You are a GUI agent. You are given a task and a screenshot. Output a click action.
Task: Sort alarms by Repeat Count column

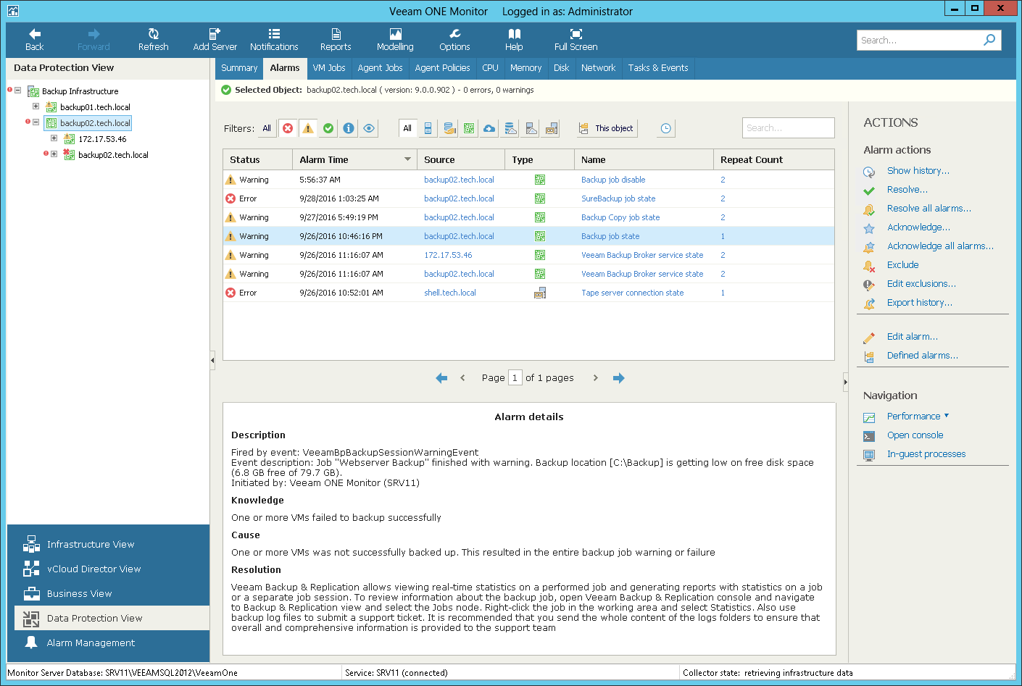(x=773, y=159)
